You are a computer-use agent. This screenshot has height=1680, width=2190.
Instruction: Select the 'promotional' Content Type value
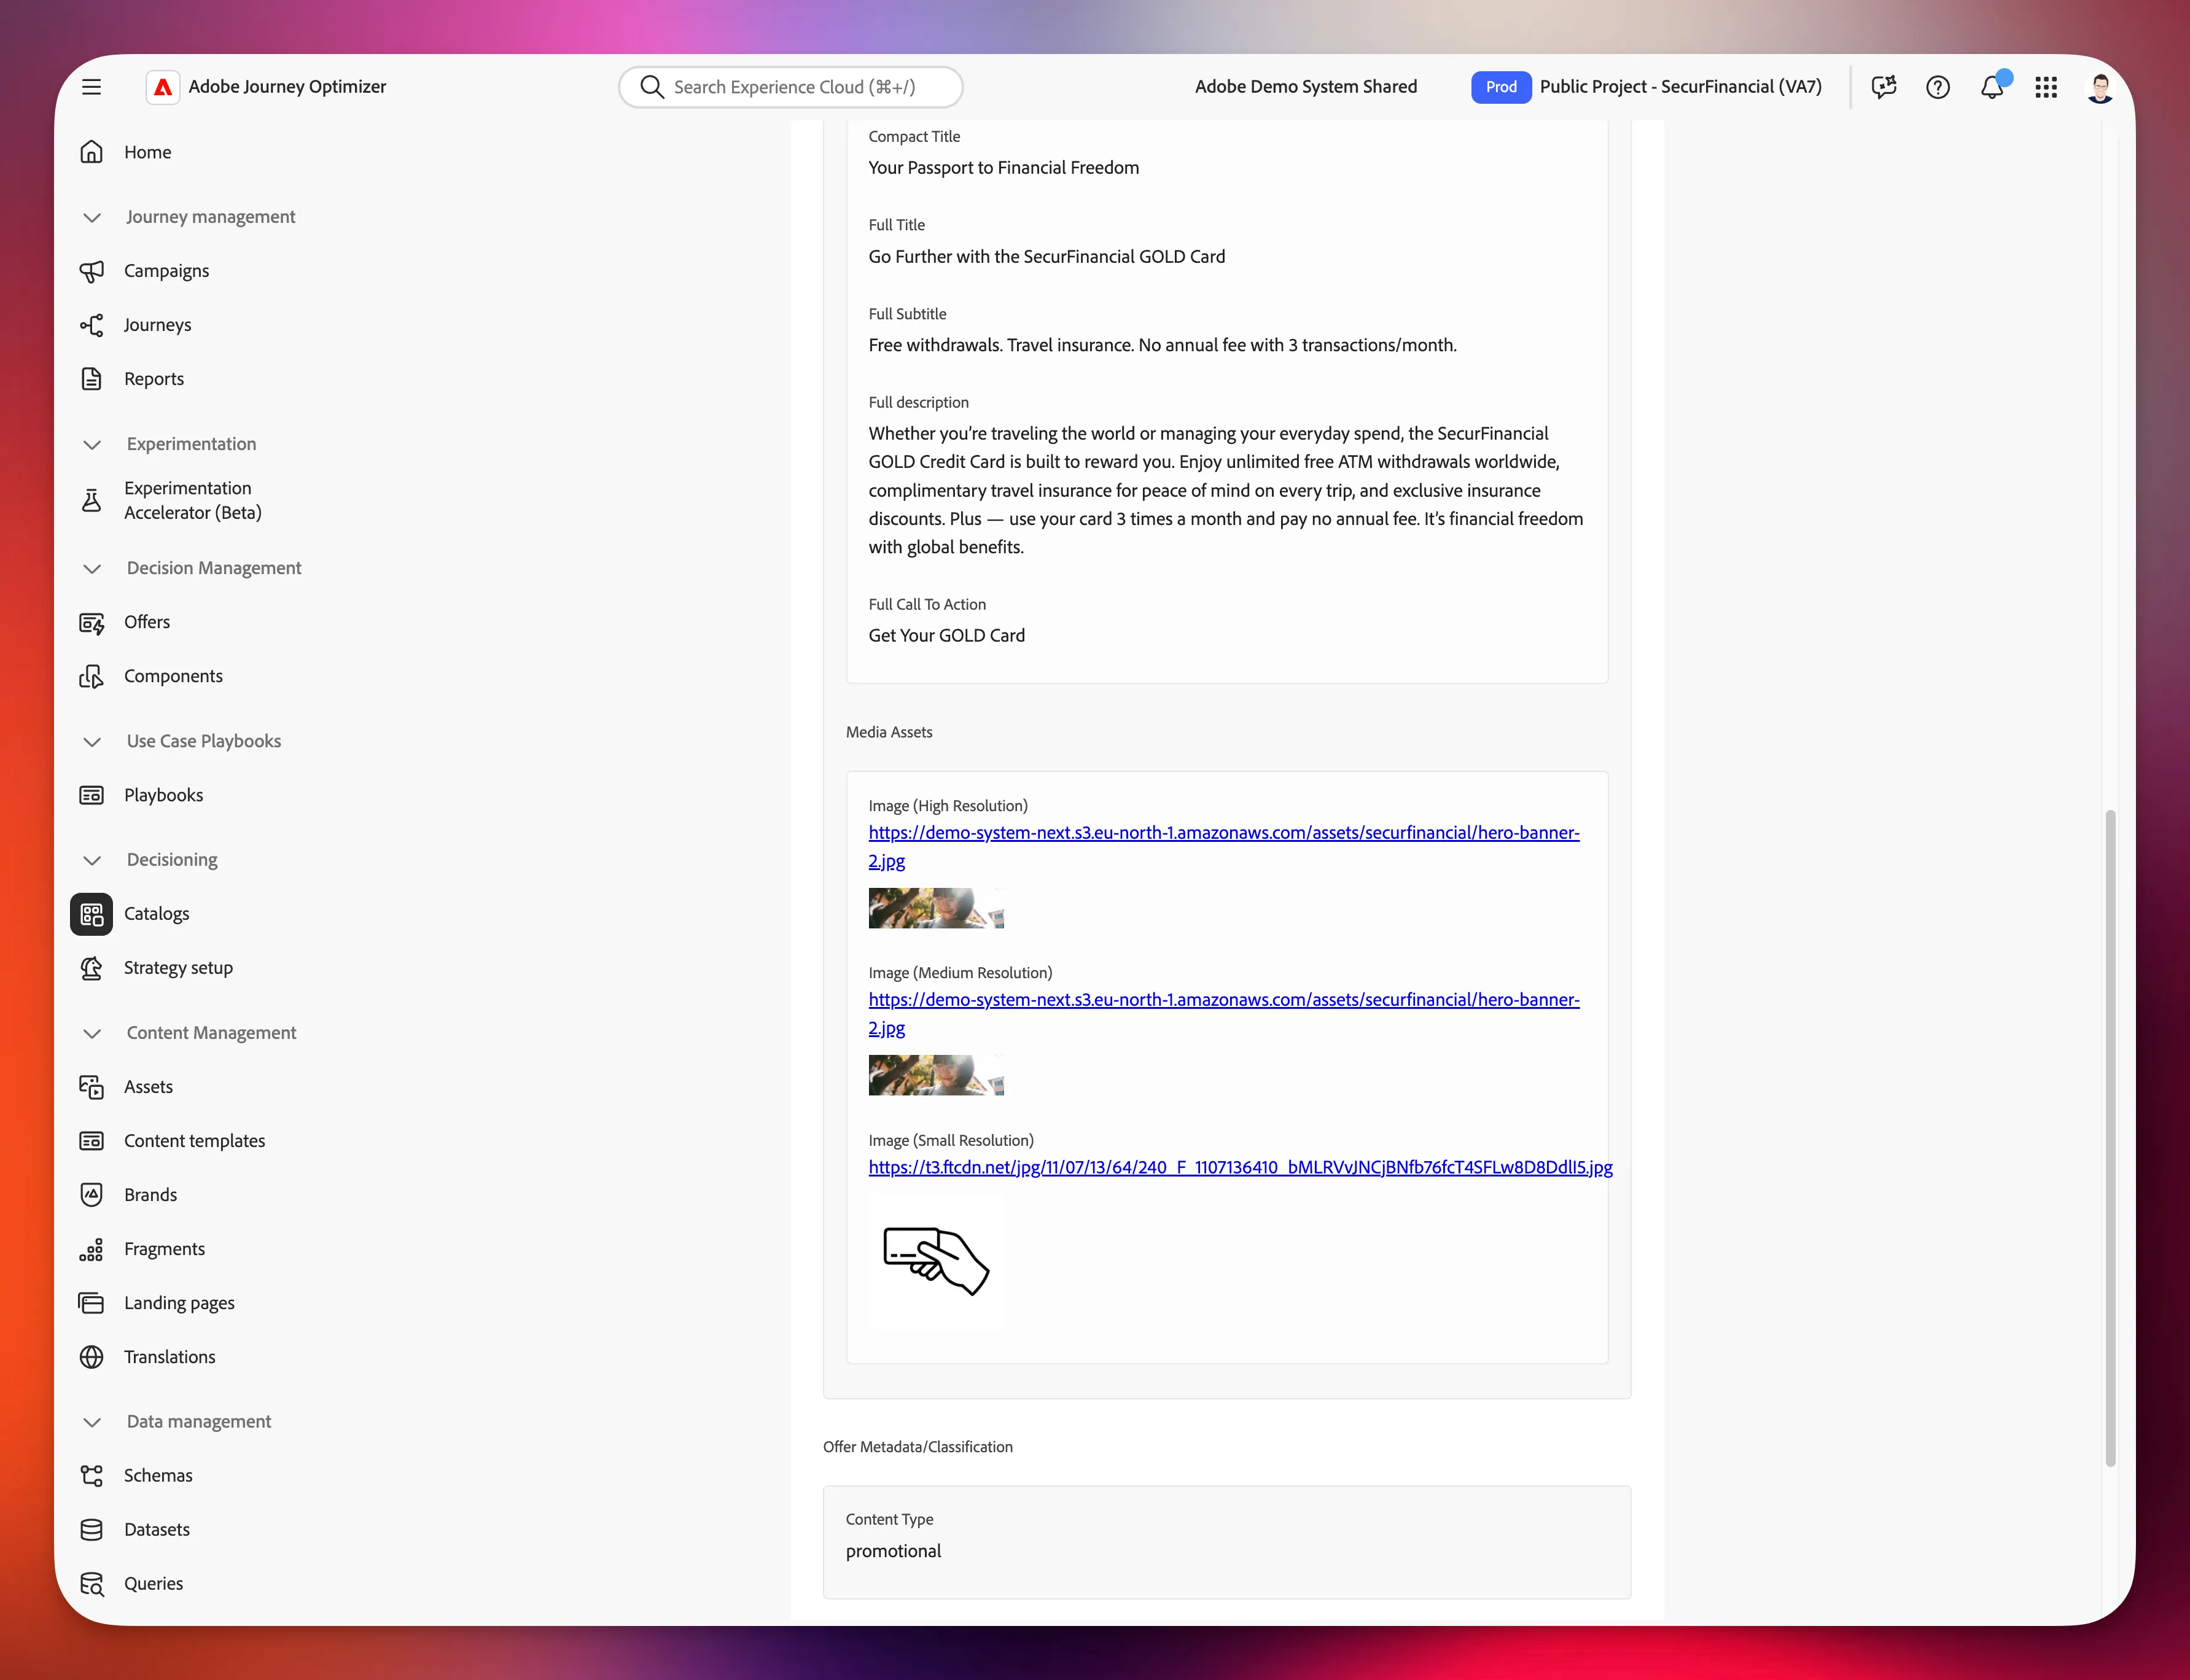point(893,1551)
